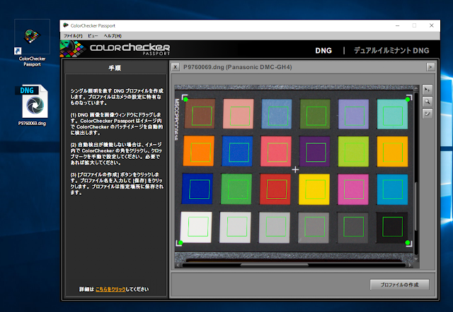Screen dimensions: 453x312
Task: Click the app icon in the title bar
Action: coord(66,25)
